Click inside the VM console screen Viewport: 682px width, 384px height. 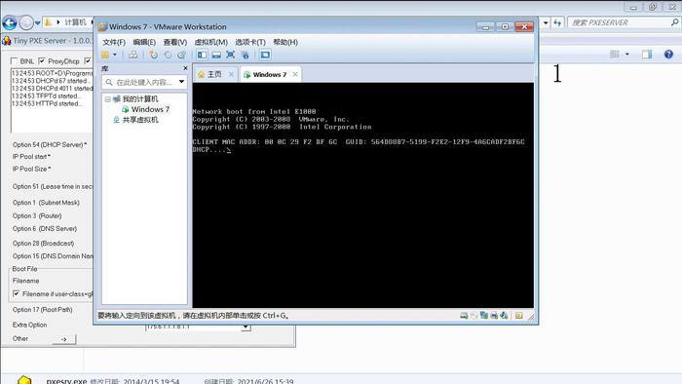[363, 195]
